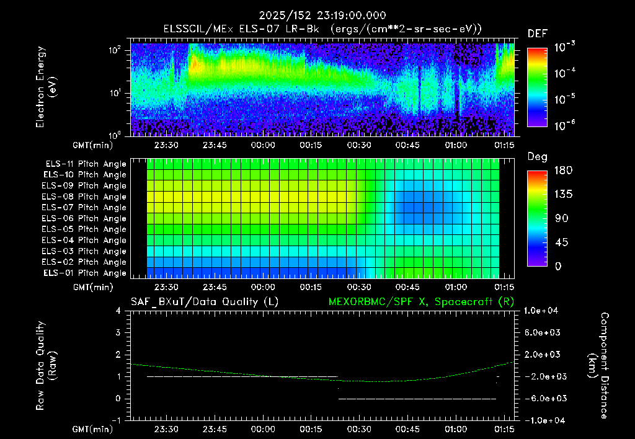The width and height of the screenshot is (635, 439).
Task: Click the SAF_BXuT/Data Quality (L) label
Action: coord(205,302)
